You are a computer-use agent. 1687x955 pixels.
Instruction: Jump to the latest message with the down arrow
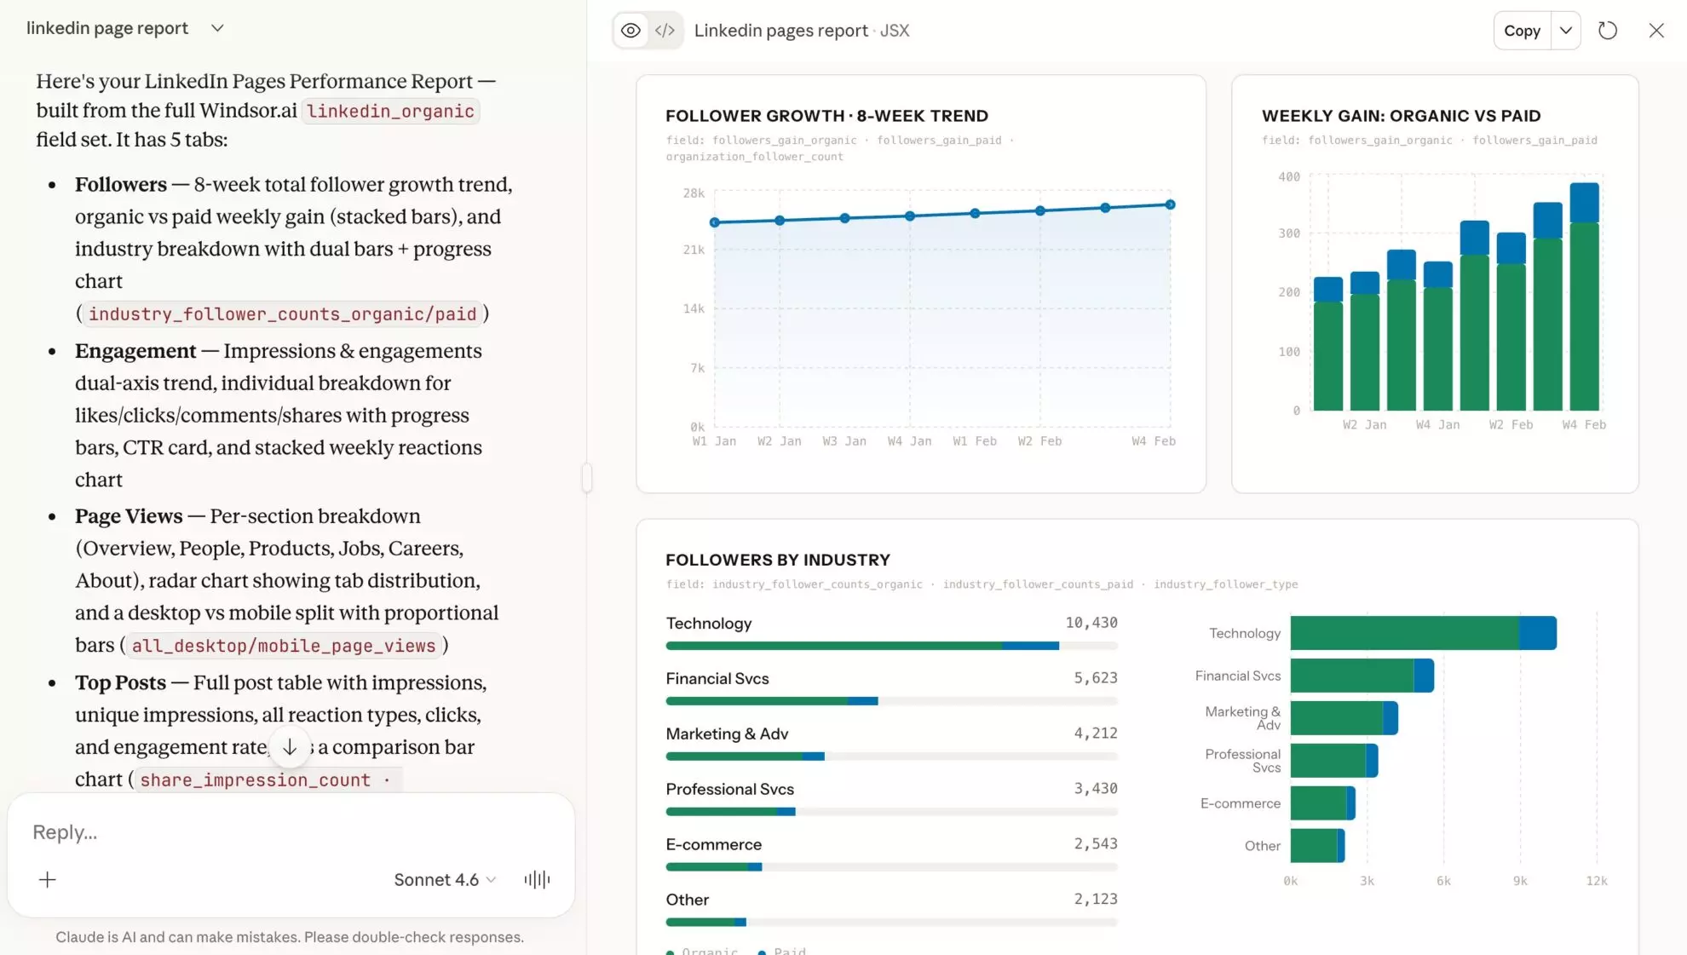point(290,746)
